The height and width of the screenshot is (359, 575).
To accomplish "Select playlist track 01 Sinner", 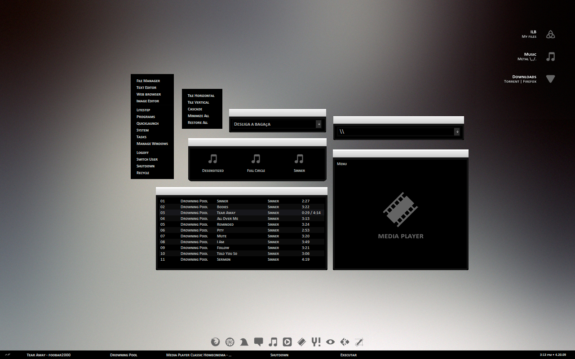I will (241, 201).
